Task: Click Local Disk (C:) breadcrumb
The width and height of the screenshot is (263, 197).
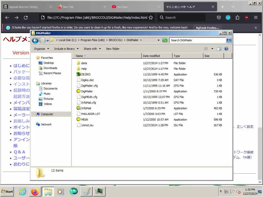Action: pyautogui.click(x=68, y=40)
